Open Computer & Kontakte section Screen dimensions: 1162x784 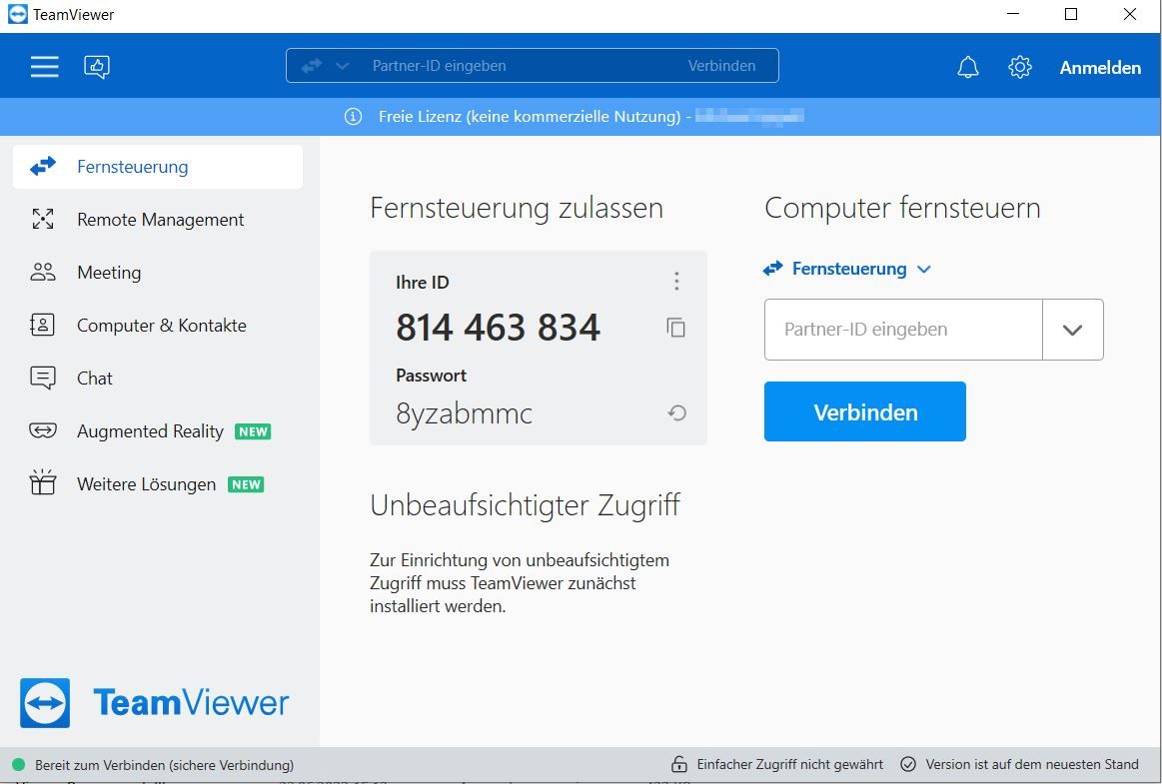(161, 326)
